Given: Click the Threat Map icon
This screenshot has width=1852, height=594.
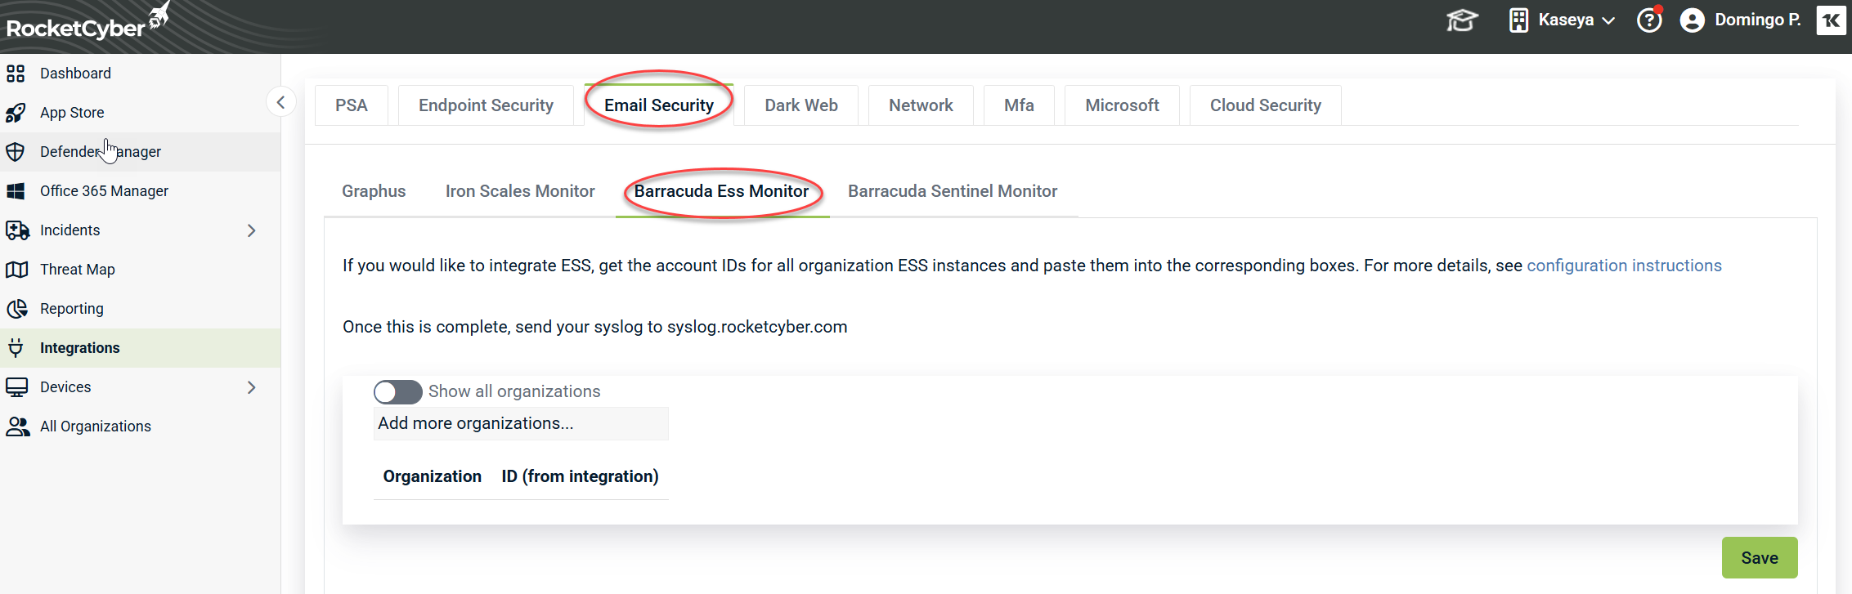Looking at the screenshot, I should 16,270.
